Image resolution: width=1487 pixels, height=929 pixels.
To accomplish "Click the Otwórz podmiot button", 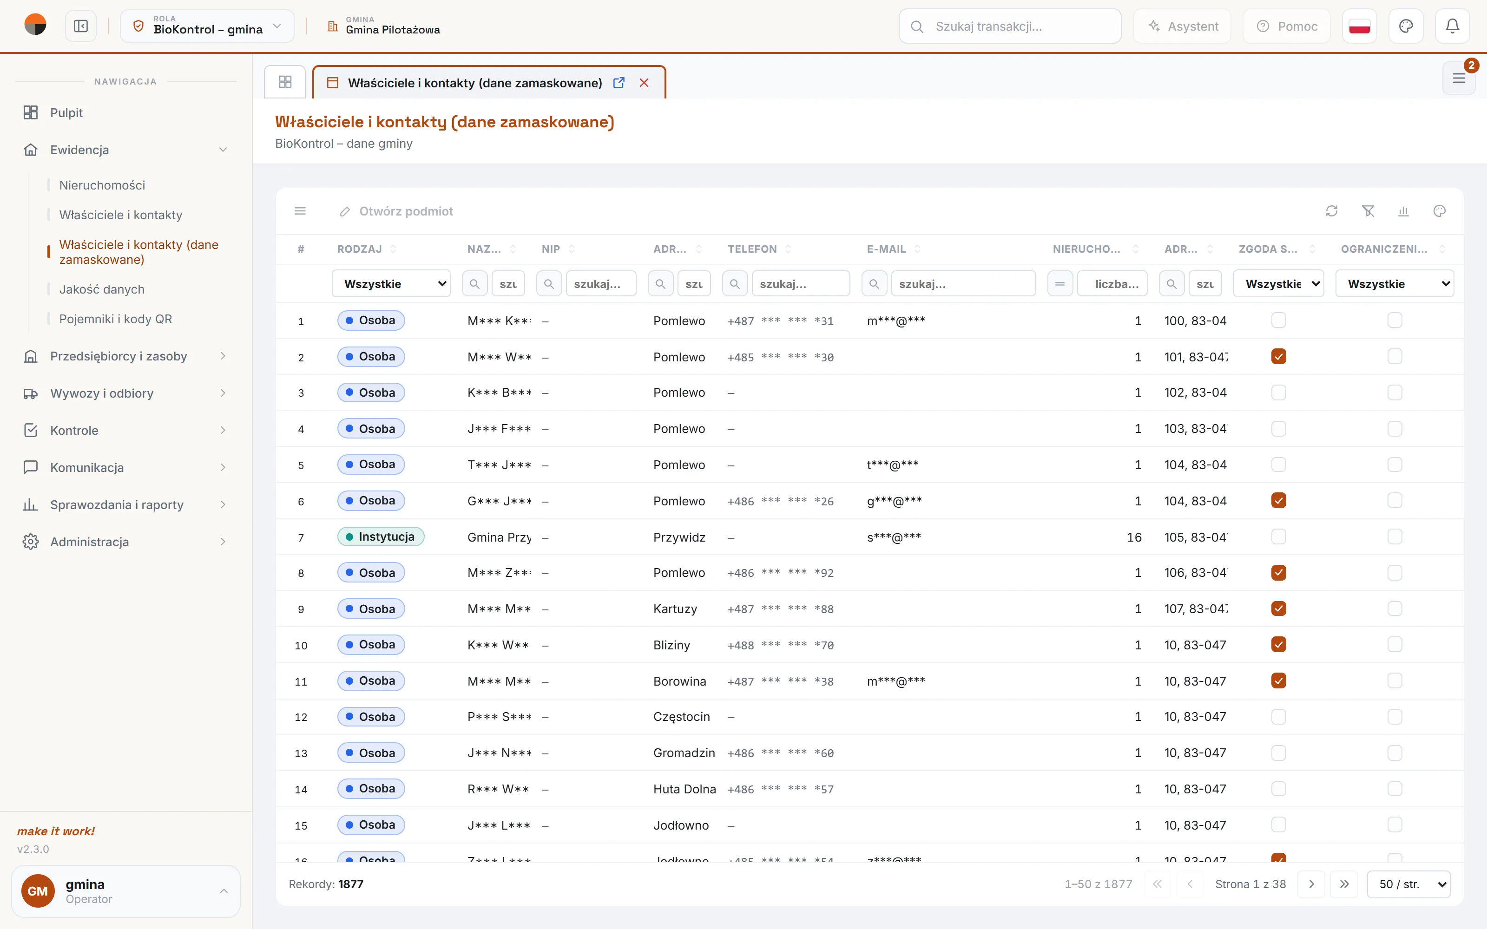I will pyautogui.click(x=396, y=211).
